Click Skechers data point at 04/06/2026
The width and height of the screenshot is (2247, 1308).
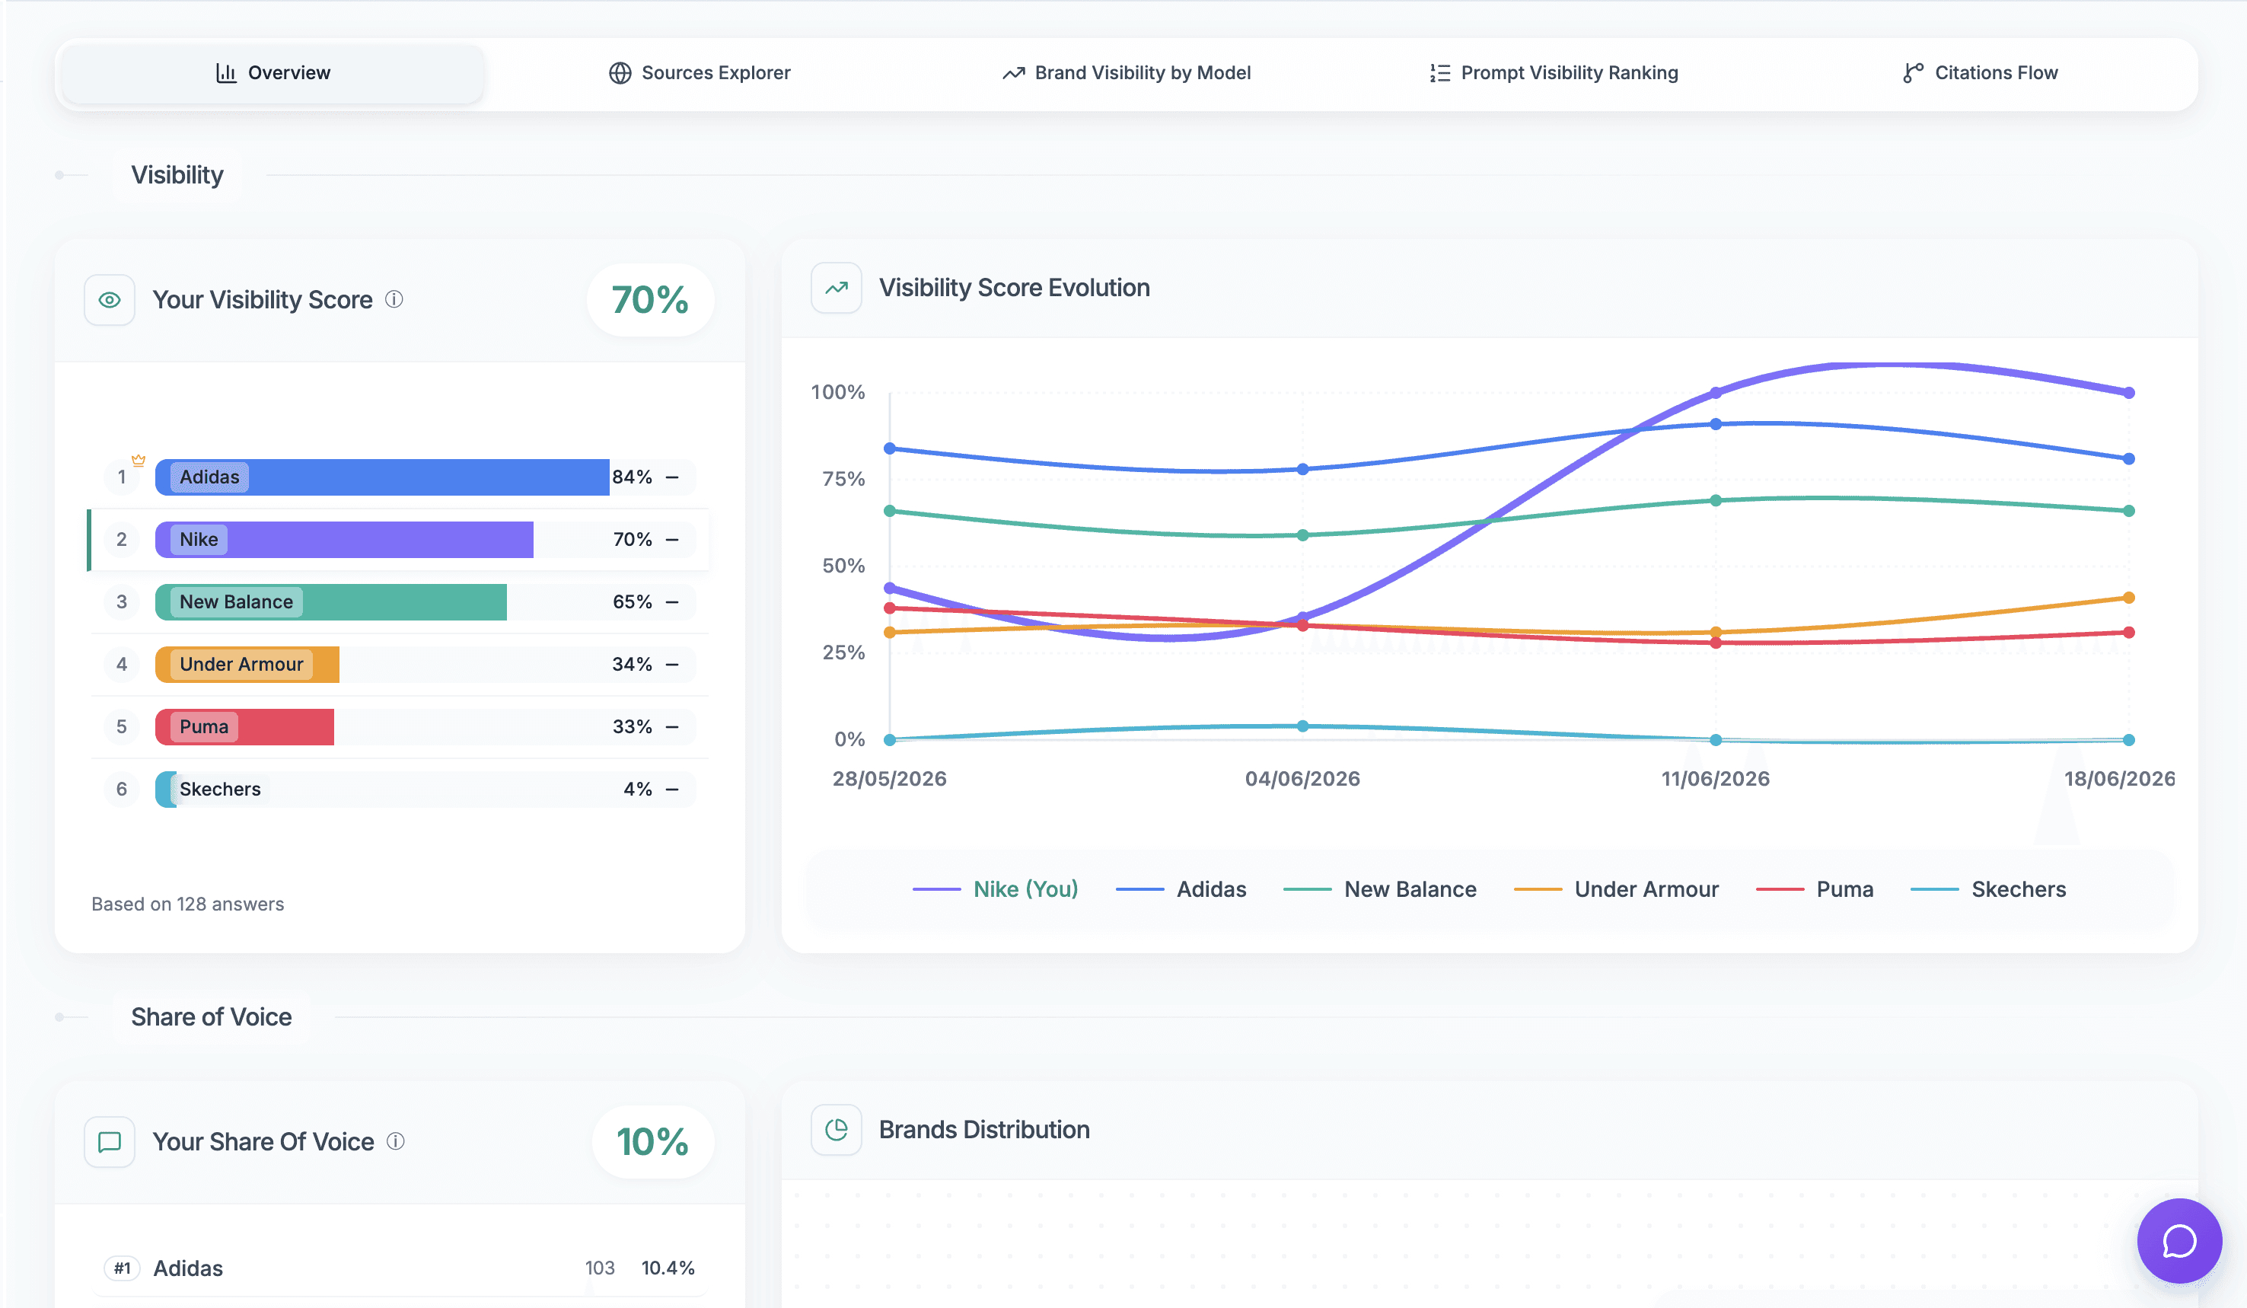tap(1302, 726)
